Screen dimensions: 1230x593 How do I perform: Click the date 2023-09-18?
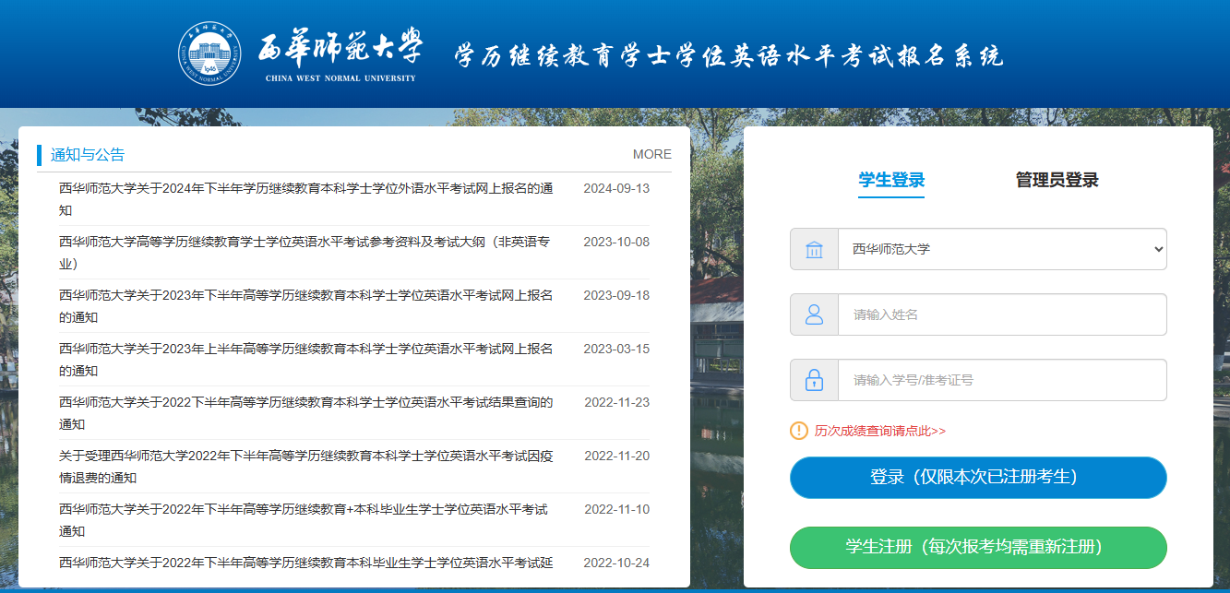click(x=616, y=295)
